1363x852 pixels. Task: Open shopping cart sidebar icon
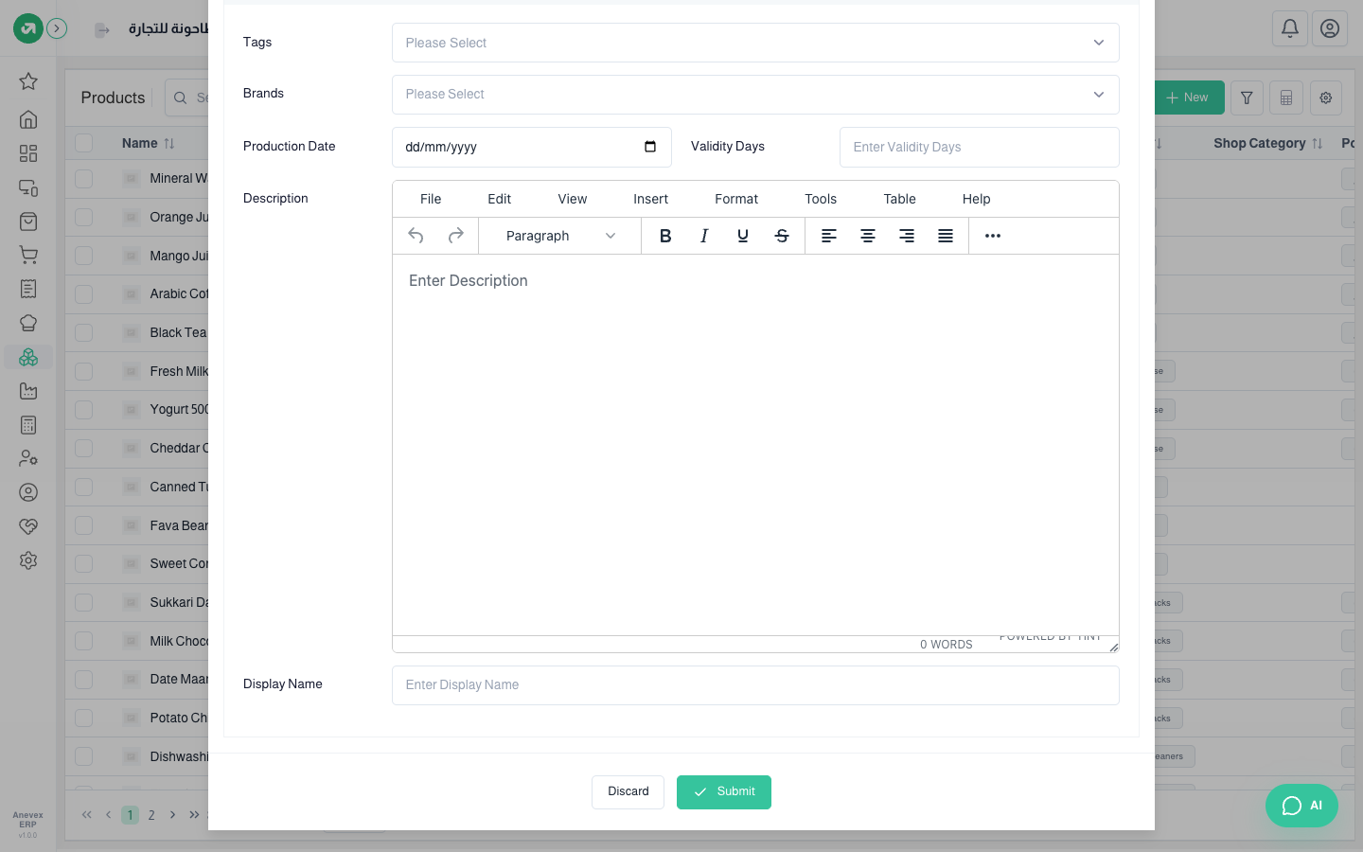tap(28, 255)
